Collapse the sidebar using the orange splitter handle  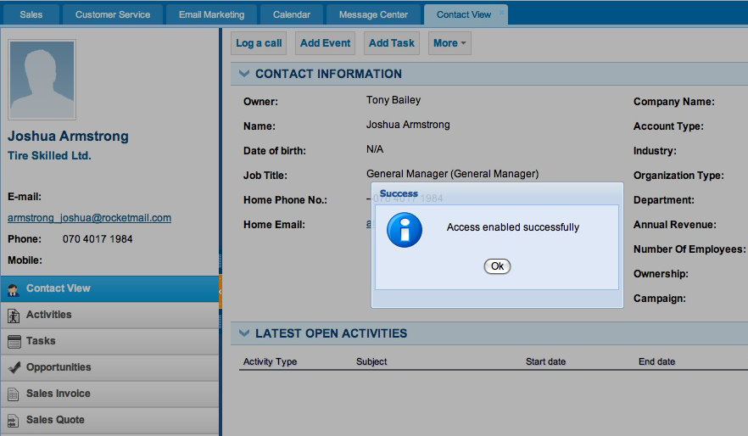[220, 292]
